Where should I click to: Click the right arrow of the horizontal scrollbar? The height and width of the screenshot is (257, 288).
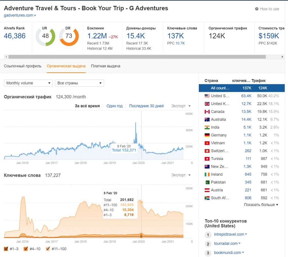point(282,57)
